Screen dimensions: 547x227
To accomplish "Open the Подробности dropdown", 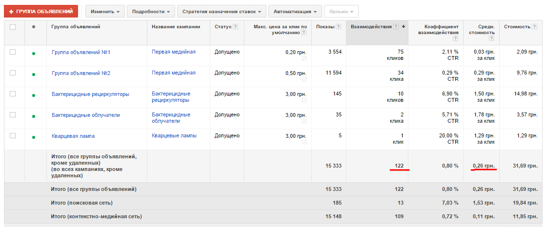I will coord(151,12).
